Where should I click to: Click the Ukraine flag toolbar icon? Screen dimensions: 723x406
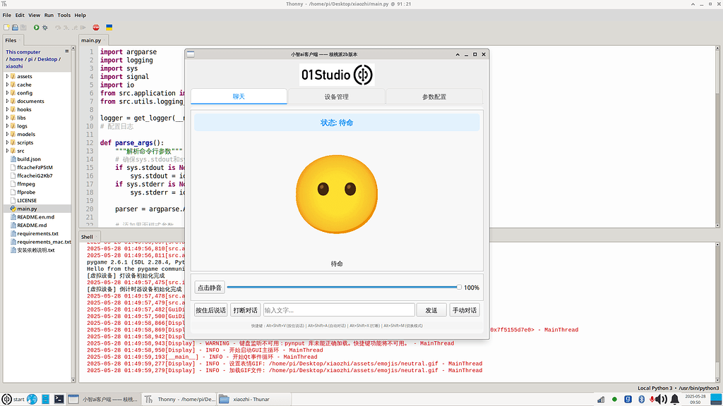(x=109, y=27)
